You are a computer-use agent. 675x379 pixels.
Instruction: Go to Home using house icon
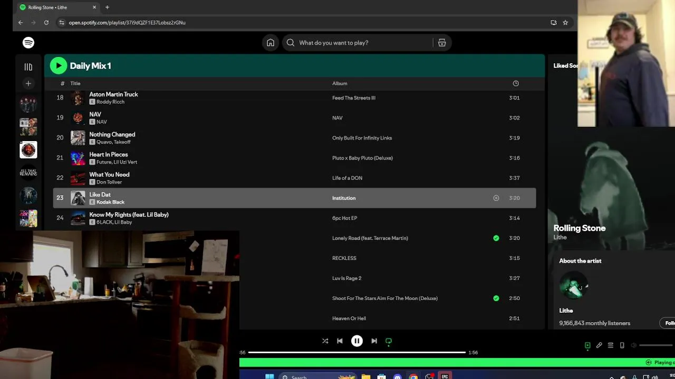[x=271, y=43]
